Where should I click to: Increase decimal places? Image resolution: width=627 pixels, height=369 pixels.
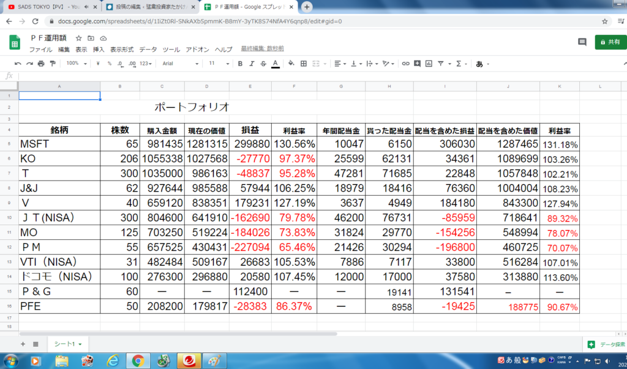pyautogui.click(x=132, y=64)
